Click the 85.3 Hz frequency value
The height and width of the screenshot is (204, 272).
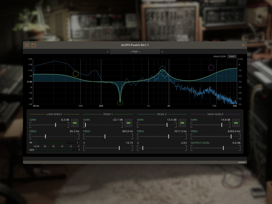point(75,131)
